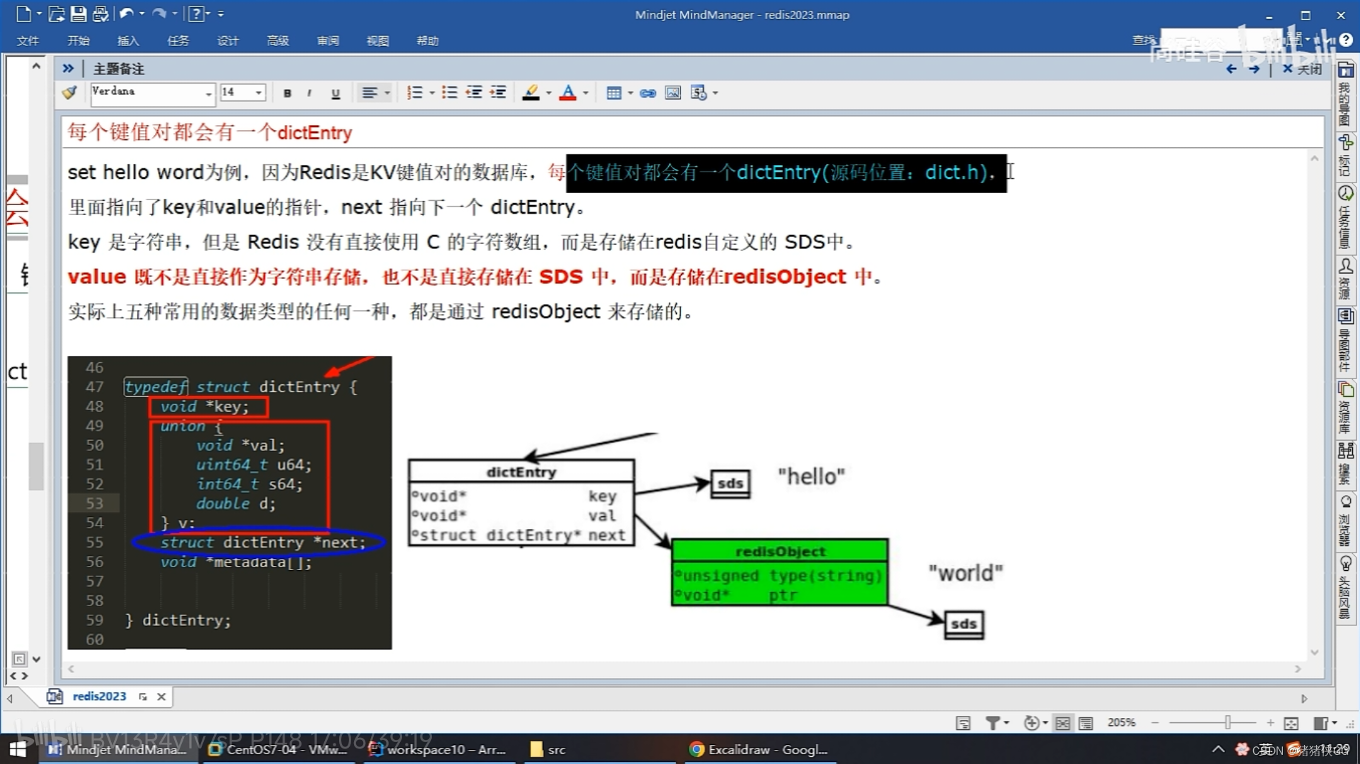The image size is (1360, 764).
Task: Insert a hyperlink using the link icon
Action: click(x=647, y=93)
